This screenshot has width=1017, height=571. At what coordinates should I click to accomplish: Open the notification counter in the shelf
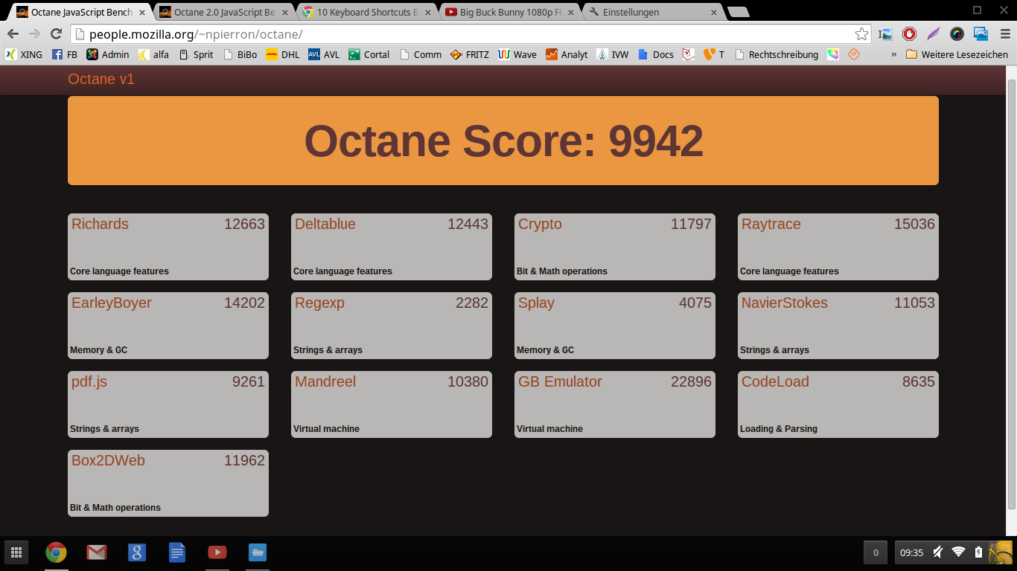[876, 552]
